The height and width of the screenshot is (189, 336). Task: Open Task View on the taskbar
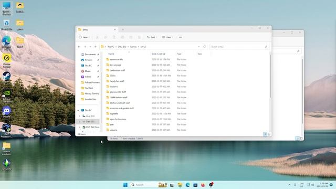coord(172,185)
